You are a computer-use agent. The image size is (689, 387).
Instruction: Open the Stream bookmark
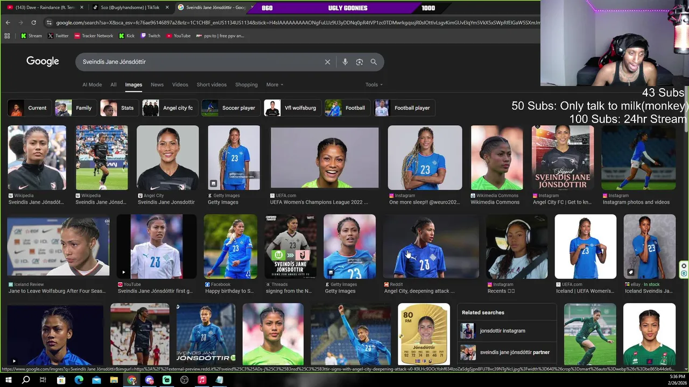(31, 36)
